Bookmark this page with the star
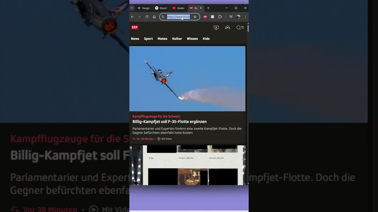Image resolution: width=378 pixels, height=212 pixels. pos(195,17)
